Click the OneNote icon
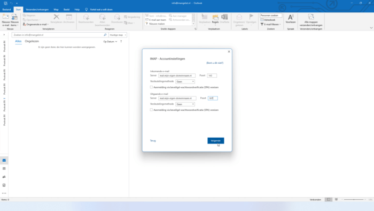The width and height of the screenshot is (374, 211). [224, 19]
